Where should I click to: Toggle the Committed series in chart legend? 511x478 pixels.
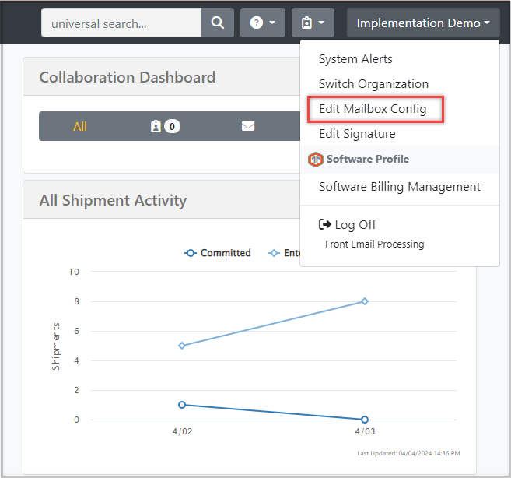218,253
